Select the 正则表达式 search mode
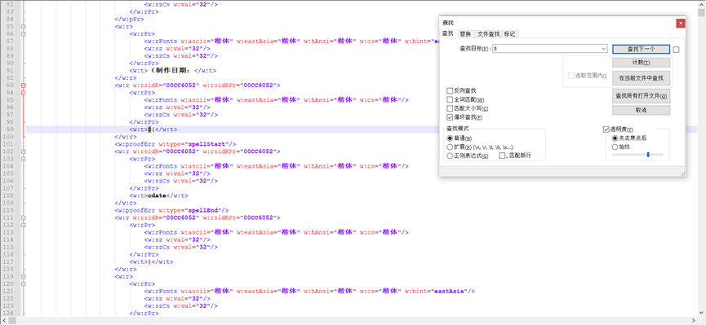 tap(450, 156)
